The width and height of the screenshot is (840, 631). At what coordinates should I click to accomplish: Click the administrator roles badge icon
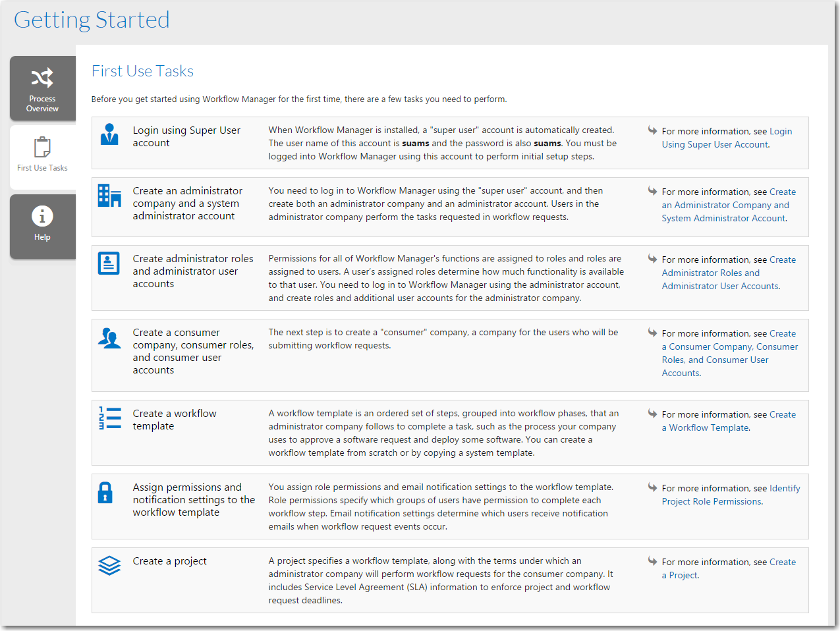tap(109, 263)
